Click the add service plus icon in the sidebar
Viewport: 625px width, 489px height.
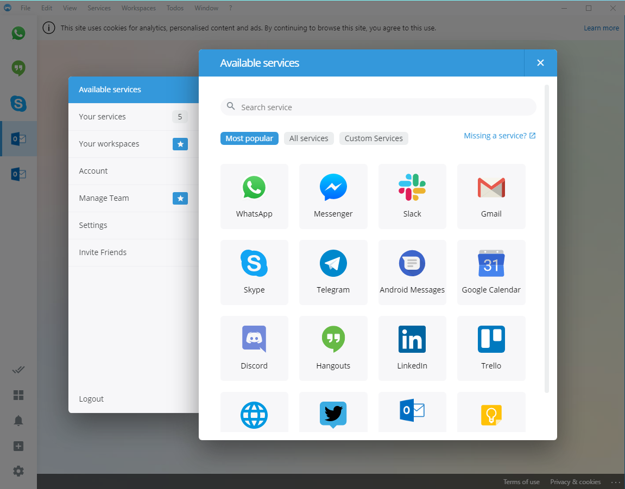point(18,446)
